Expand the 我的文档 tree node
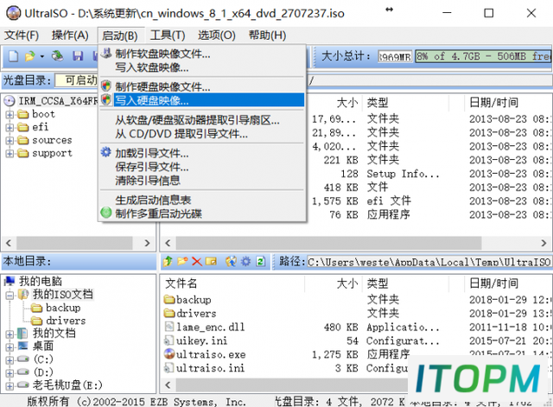Screen dimensions: 553x407 10,334
